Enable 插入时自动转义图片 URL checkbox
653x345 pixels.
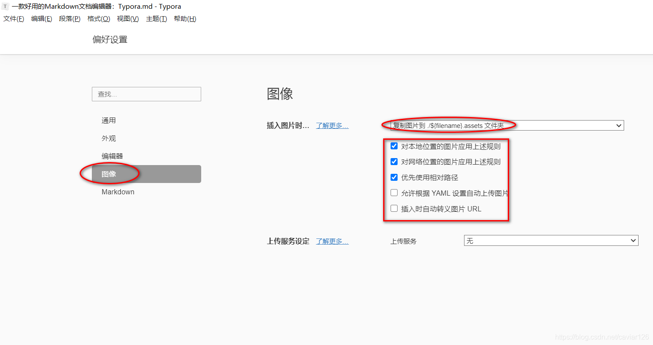point(394,208)
